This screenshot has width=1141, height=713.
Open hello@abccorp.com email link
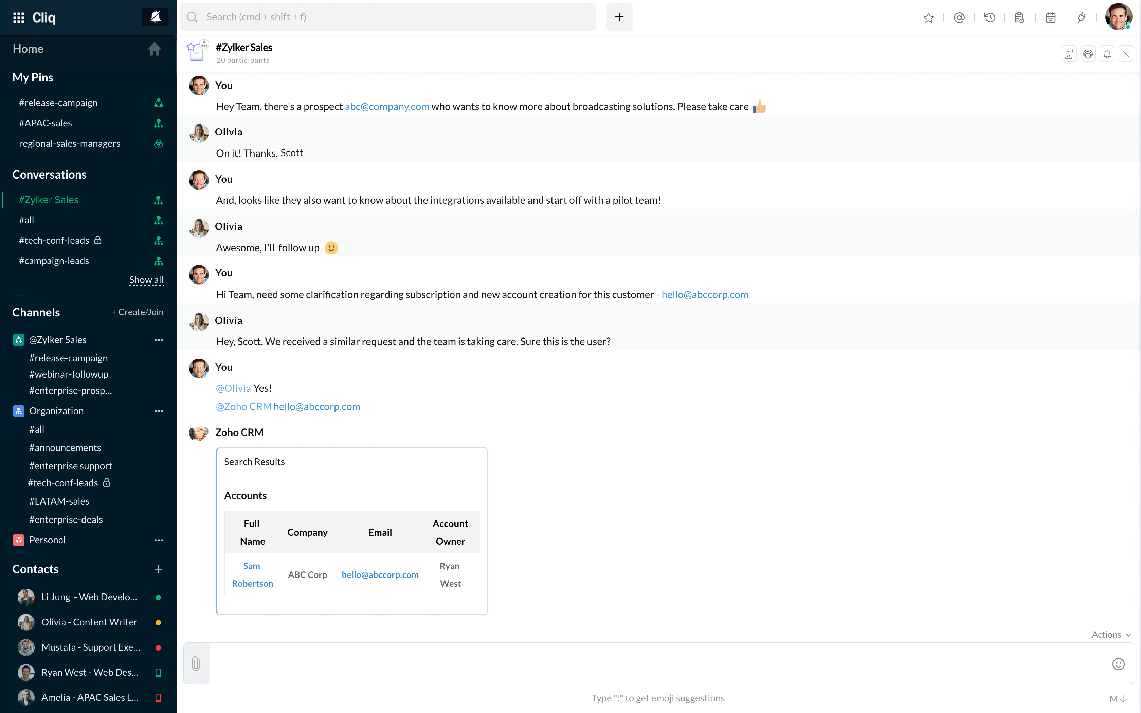point(380,574)
